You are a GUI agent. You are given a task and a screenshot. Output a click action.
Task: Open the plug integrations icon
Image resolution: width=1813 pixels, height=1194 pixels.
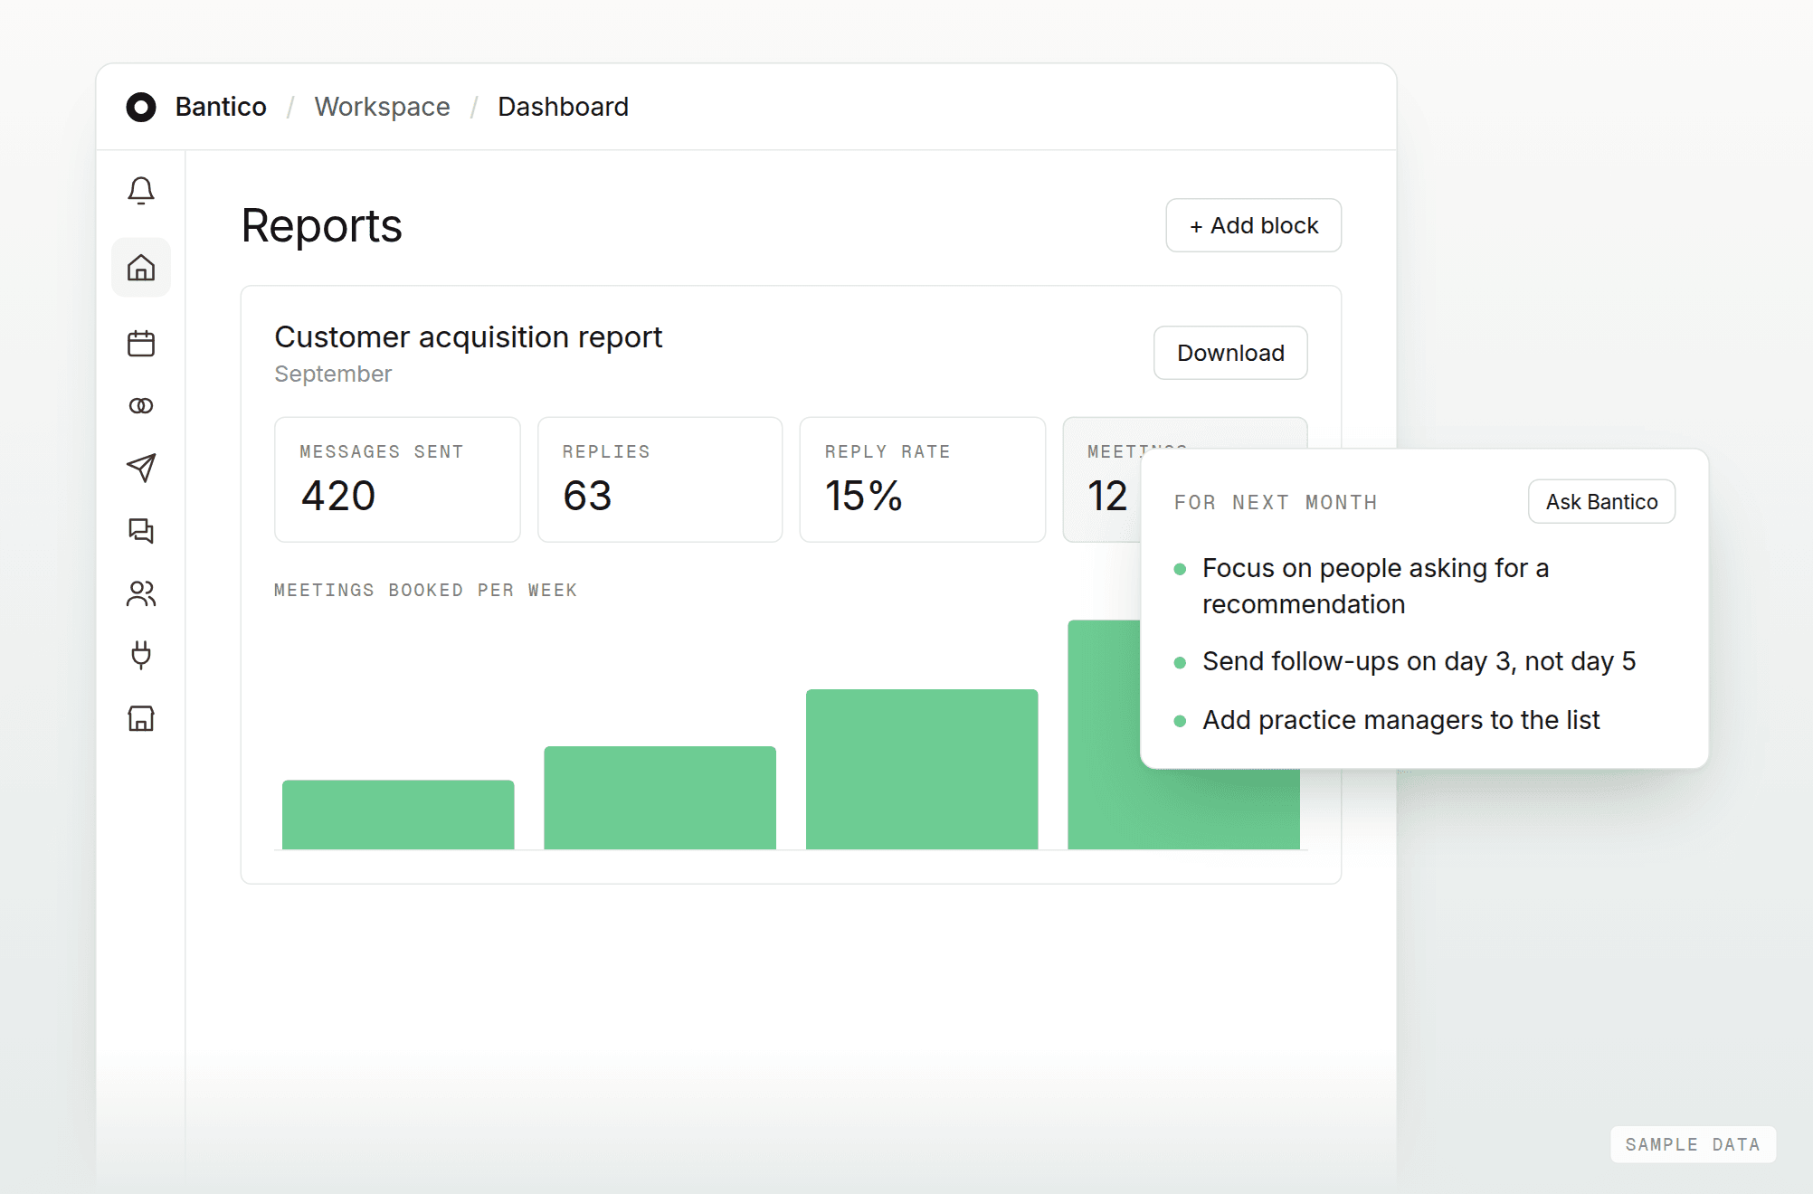[x=141, y=655]
